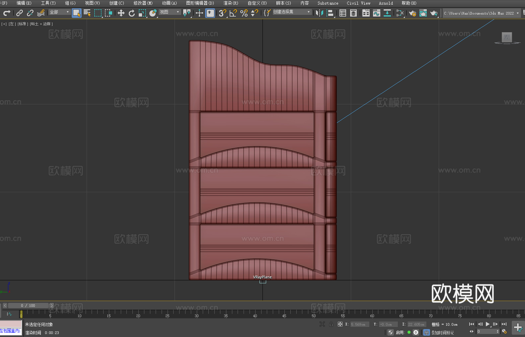The width and height of the screenshot is (525, 337).
Task: Click Use Pivot Point Center icon
Action: click(187, 13)
